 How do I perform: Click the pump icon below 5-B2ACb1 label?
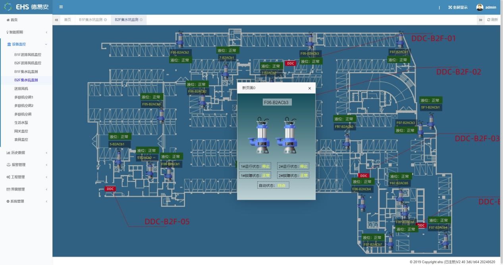tap(118, 158)
